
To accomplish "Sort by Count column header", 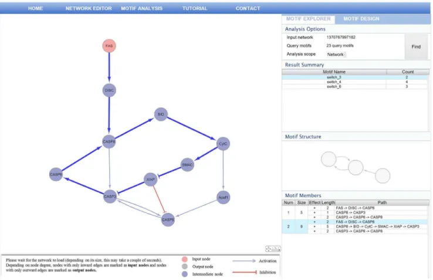I will tap(408, 72).
